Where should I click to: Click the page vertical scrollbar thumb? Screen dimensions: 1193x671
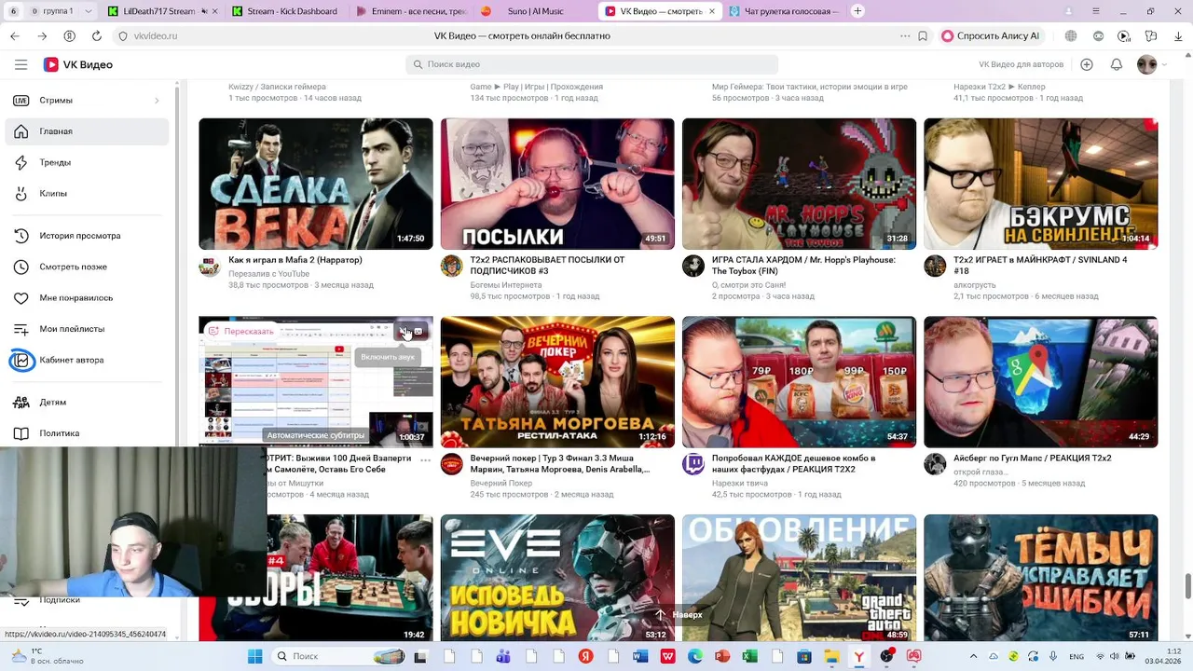point(1187,587)
